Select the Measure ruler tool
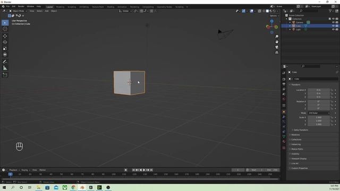The height and width of the screenshot is (191, 340). click(5, 68)
